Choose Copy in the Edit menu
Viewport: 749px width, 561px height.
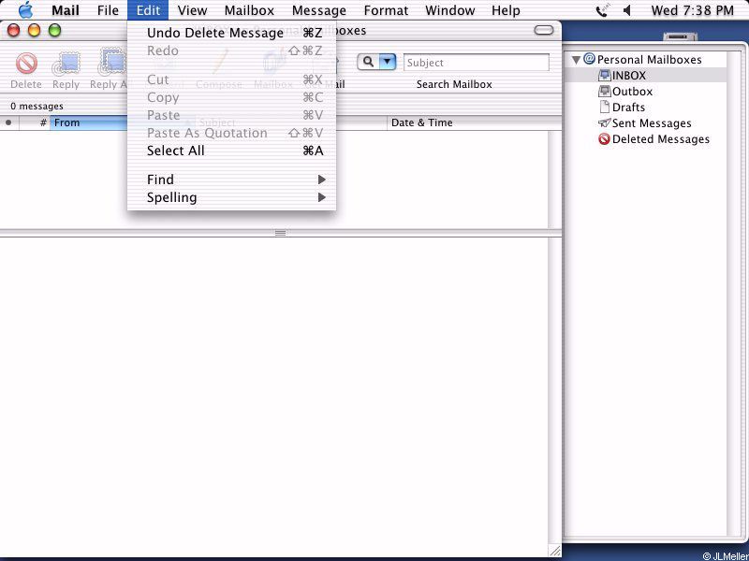pyautogui.click(x=231, y=97)
